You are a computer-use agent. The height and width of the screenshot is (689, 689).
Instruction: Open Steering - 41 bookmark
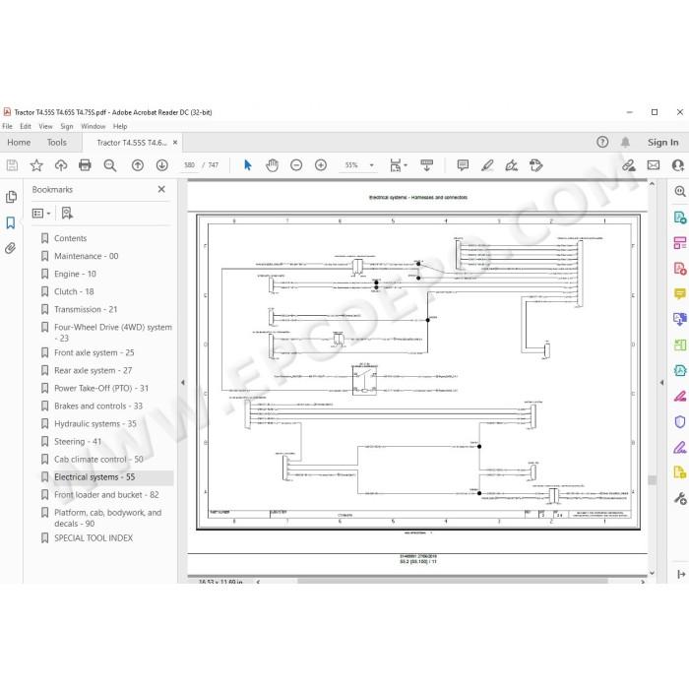click(78, 442)
